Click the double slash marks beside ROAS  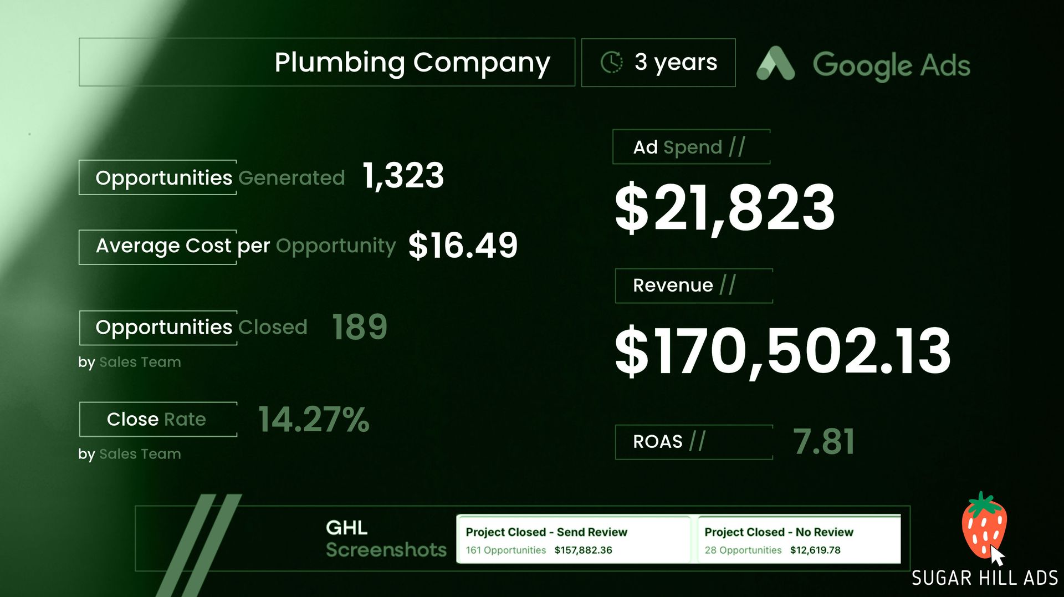pos(697,441)
